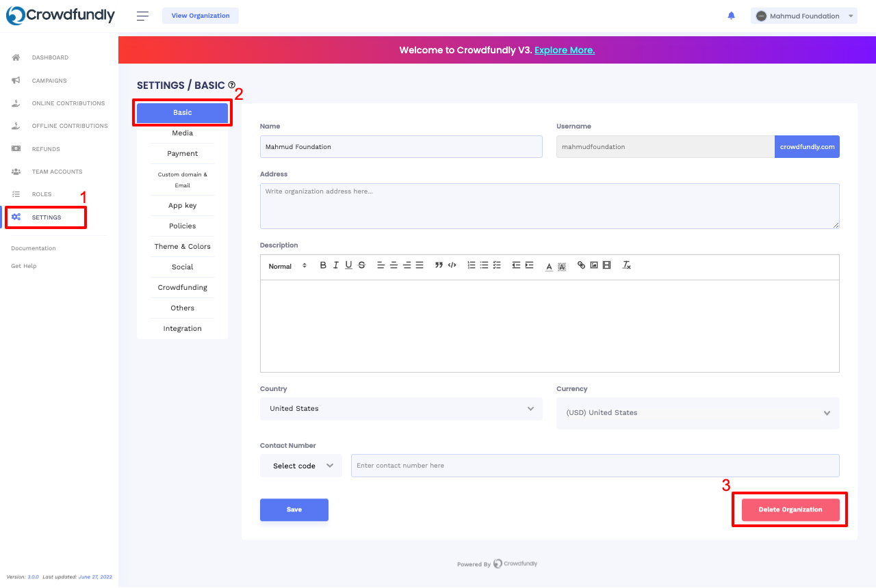Open Settings in the sidebar
This screenshot has height=588, width=876.
point(46,217)
